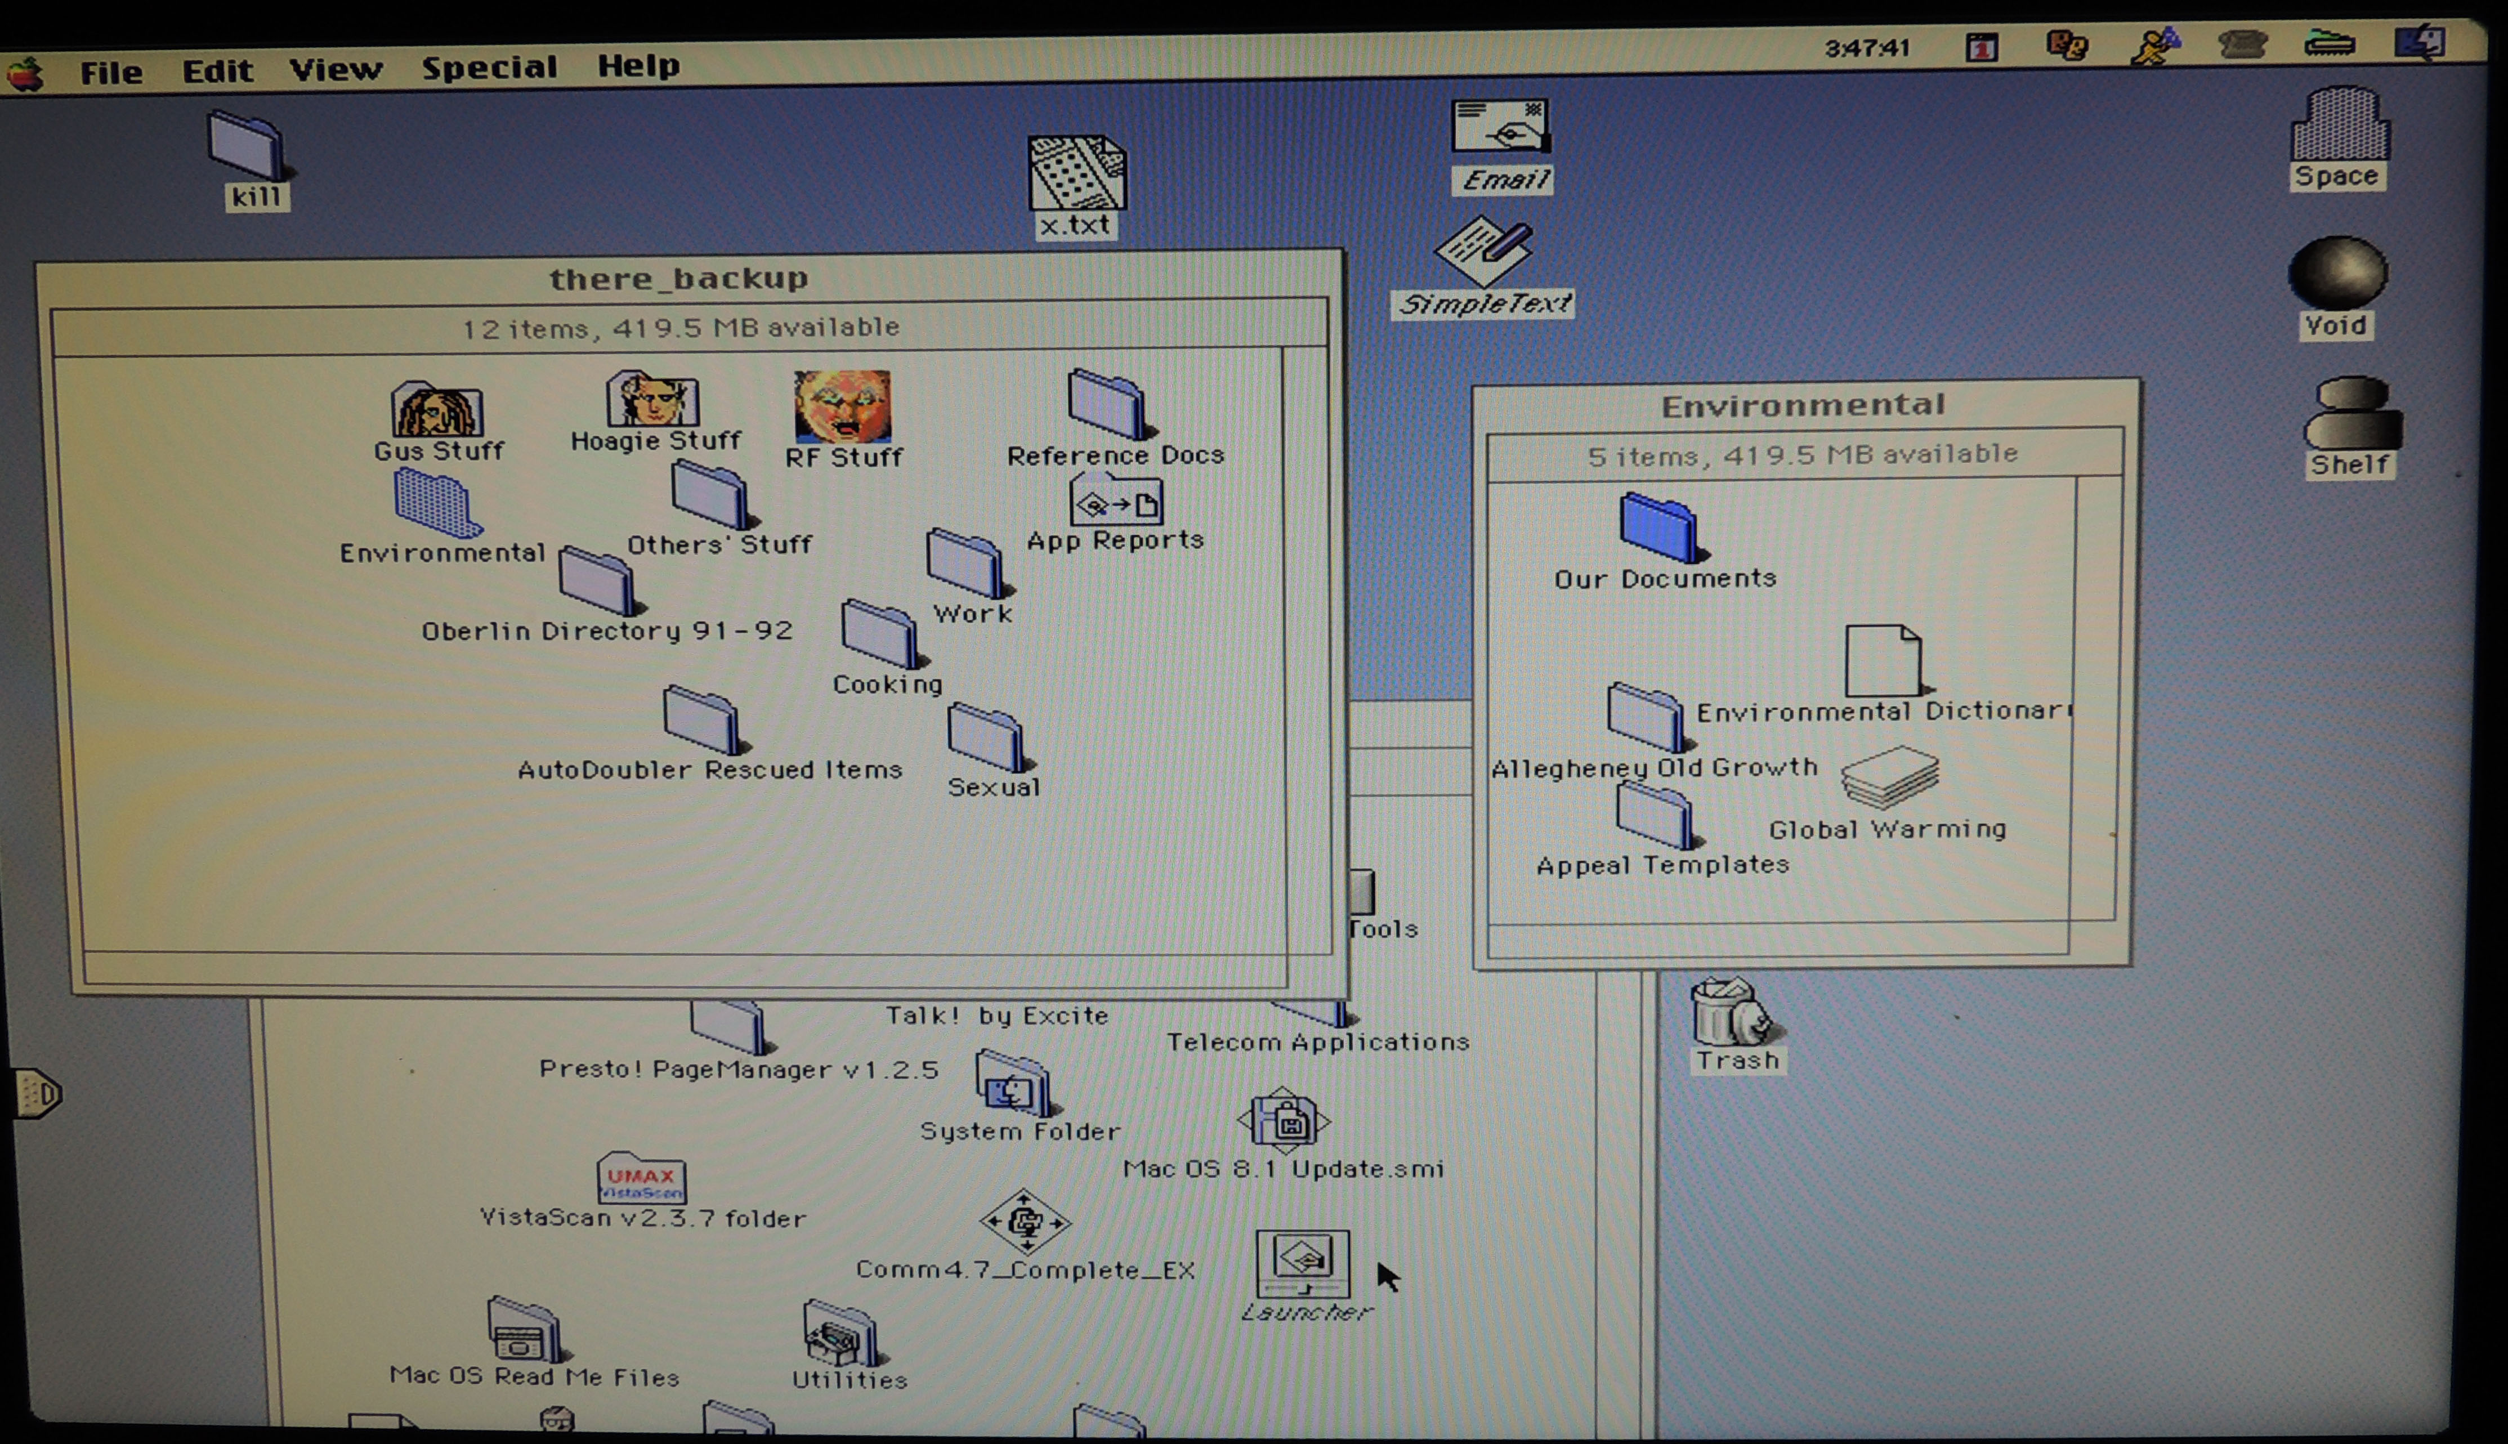
Task: Select the Mac OS 8.1 Update.smi icon
Action: 1283,1121
